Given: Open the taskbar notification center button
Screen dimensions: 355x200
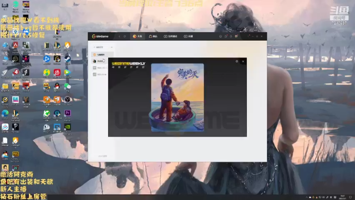Looking at the screenshot, I should click(x=351, y=197).
